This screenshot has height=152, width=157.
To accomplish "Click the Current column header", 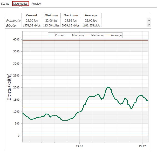I will pos(32,15).
